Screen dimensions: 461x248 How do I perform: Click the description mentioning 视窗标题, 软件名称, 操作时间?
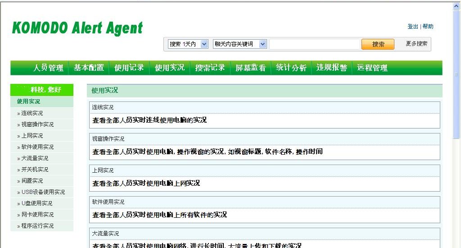pos(208,152)
